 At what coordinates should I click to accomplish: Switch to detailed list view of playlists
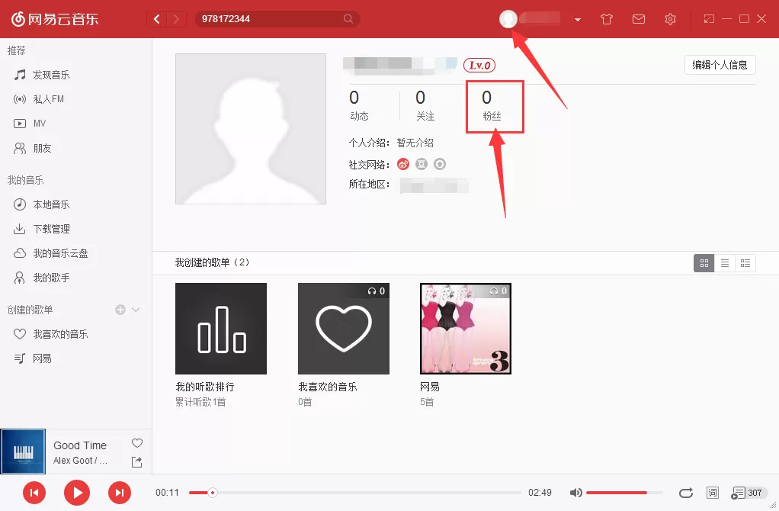coord(745,263)
